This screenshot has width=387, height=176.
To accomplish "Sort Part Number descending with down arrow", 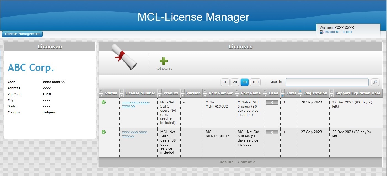I will click(x=205, y=95).
